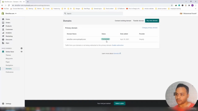This screenshot has width=198, height=111.
Task: Open the Chrome three-dot menu
Action: coord(196,6)
